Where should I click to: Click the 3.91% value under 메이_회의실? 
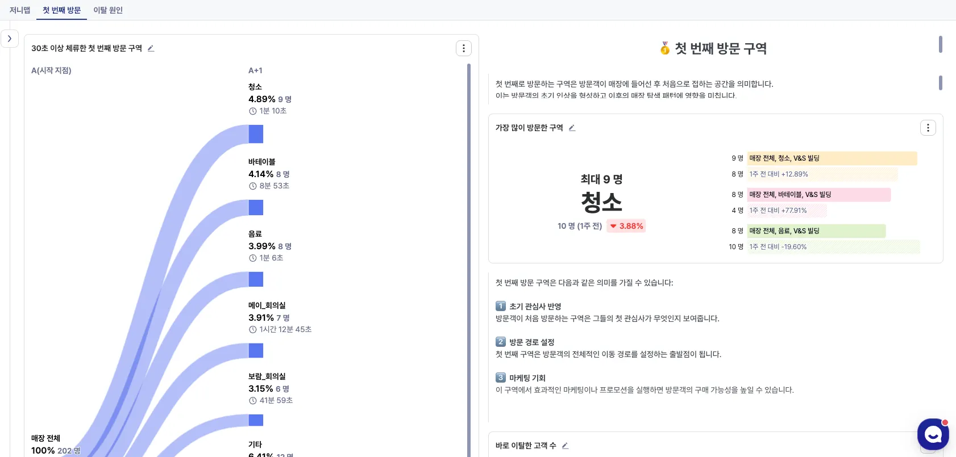[x=261, y=318]
